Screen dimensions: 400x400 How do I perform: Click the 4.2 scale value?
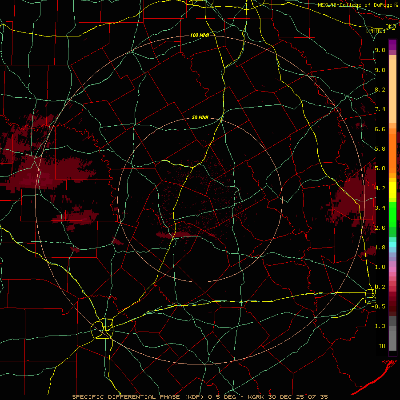380,188
